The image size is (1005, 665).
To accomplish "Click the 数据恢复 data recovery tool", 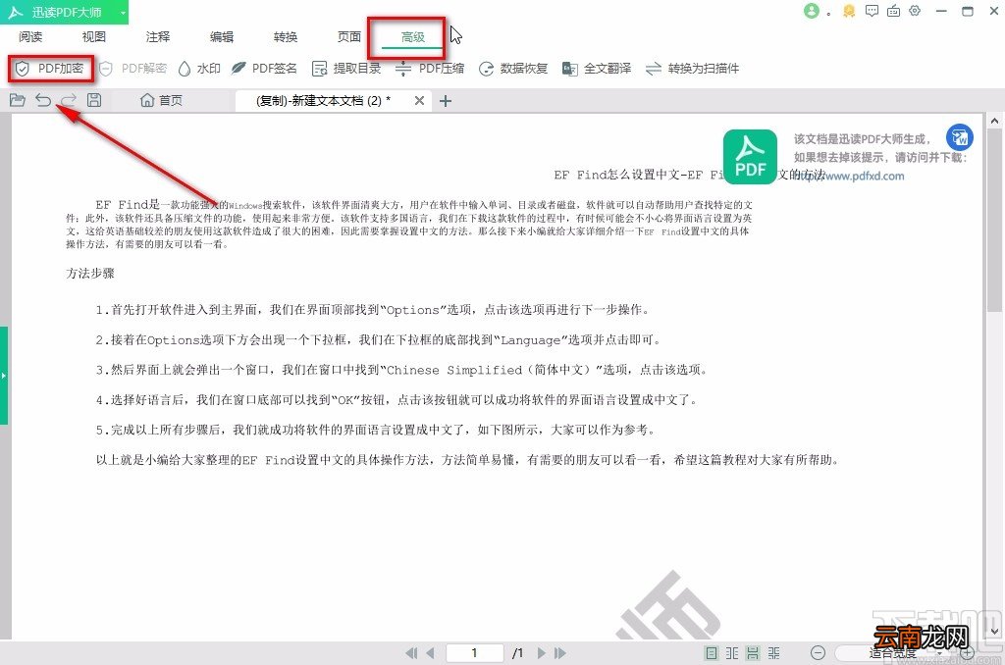I will point(513,69).
